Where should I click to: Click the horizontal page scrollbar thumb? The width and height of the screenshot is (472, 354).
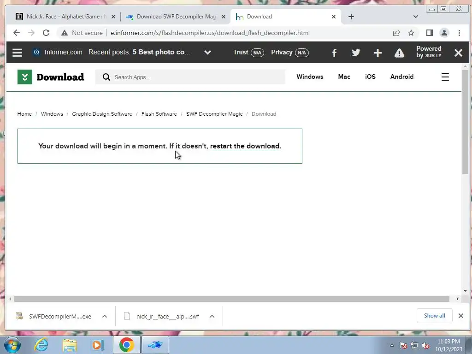click(x=232, y=299)
